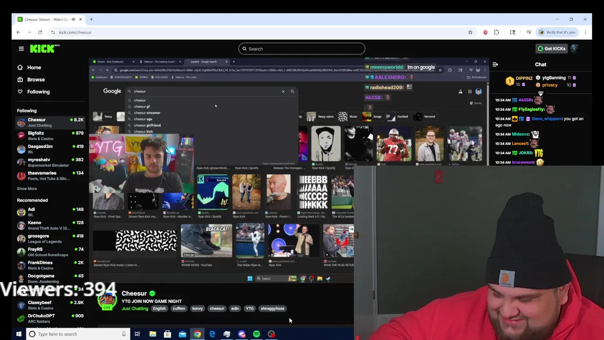Screen dimensions: 604x340
Task: Collapse the chat panel arrow icon
Action: pyautogui.click(x=495, y=65)
